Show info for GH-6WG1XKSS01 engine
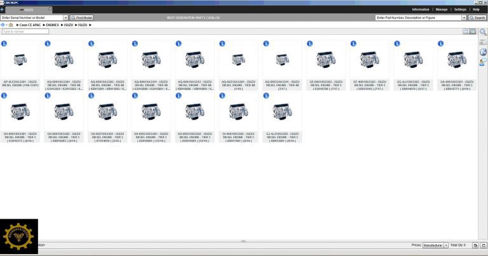 [135, 96]
